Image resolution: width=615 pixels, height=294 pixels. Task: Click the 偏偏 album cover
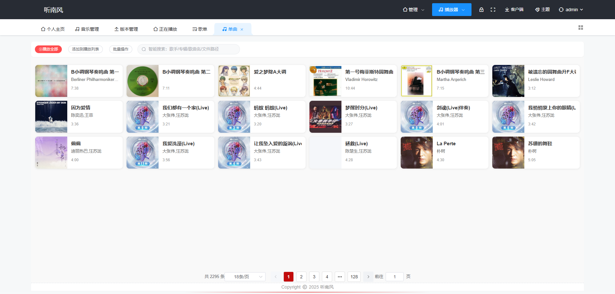tap(51, 153)
